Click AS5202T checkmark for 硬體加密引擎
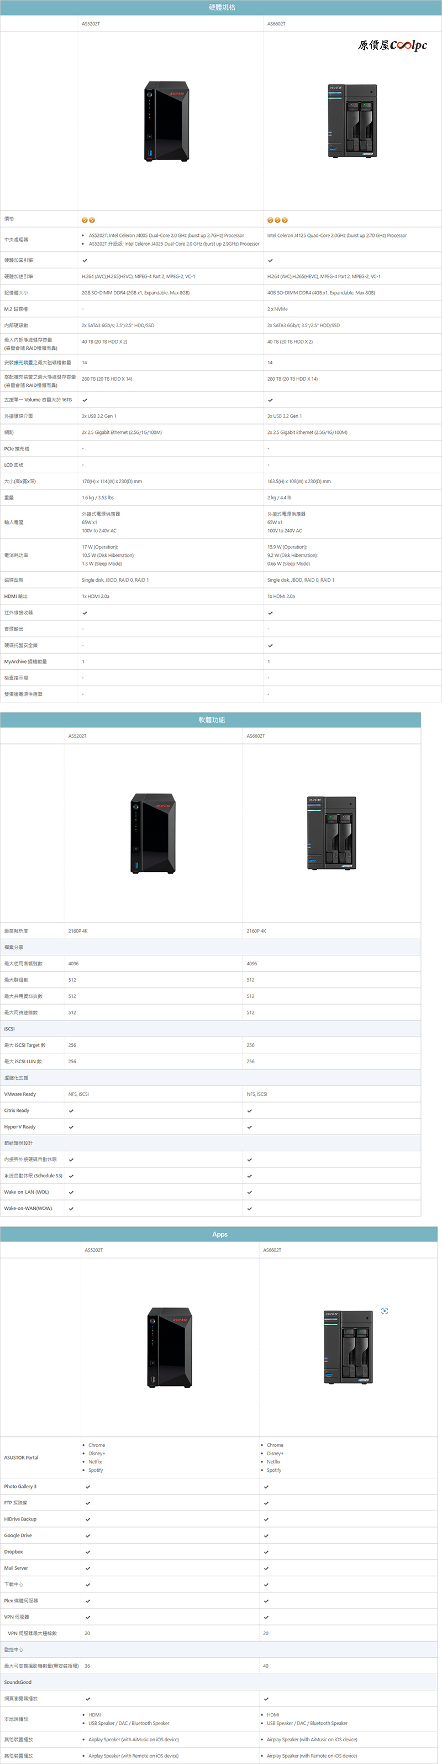442x1764 pixels. [x=85, y=260]
